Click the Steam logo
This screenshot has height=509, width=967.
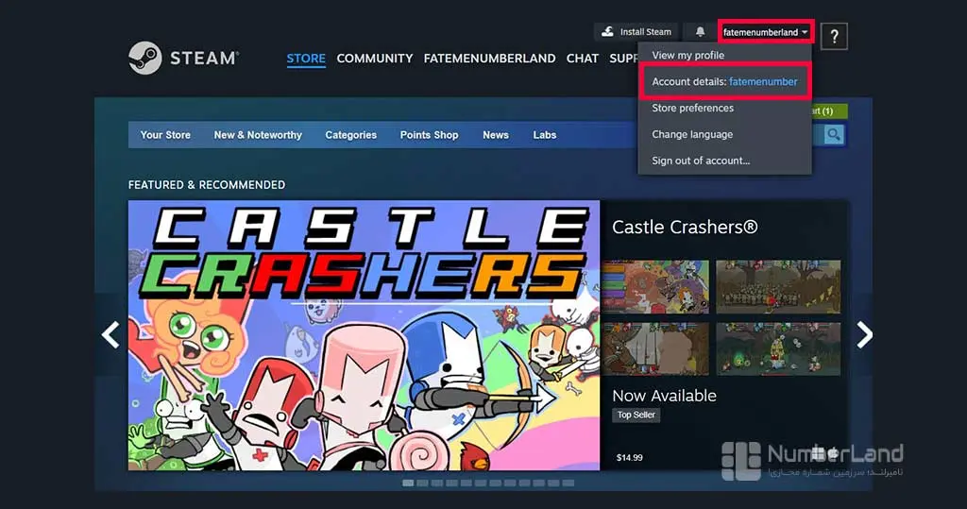183,58
